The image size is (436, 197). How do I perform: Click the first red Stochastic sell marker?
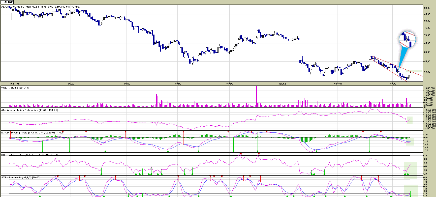(x=58, y=177)
